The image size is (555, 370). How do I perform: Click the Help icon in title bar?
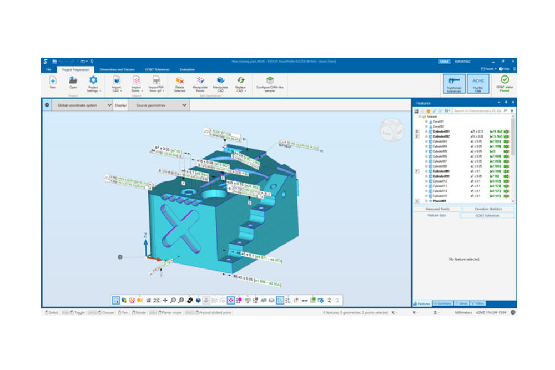502,69
